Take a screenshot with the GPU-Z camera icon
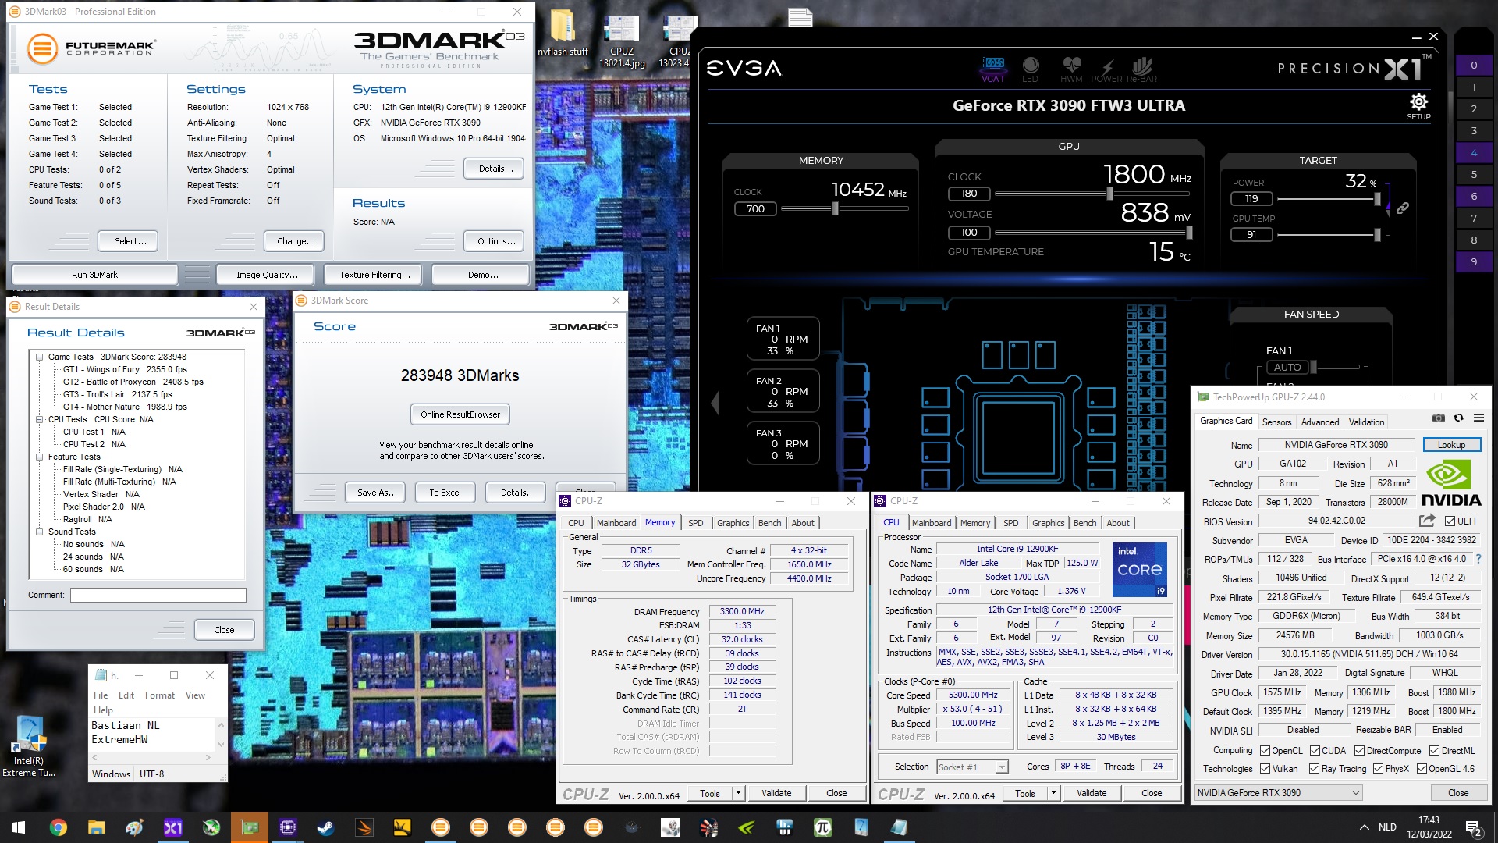Viewport: 1498px width, 843px height. tap(1439, 418)
